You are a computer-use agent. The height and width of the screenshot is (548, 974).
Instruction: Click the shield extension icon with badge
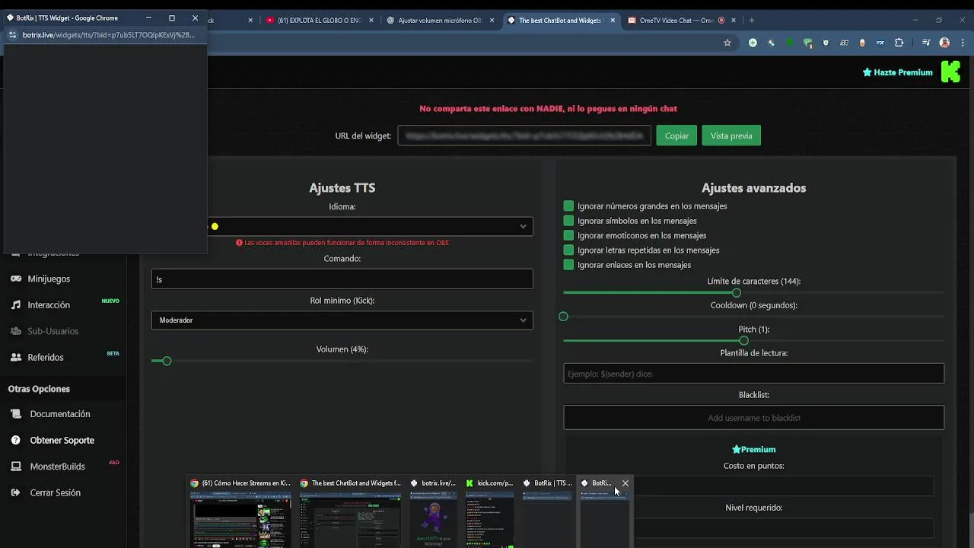[807, 43]
